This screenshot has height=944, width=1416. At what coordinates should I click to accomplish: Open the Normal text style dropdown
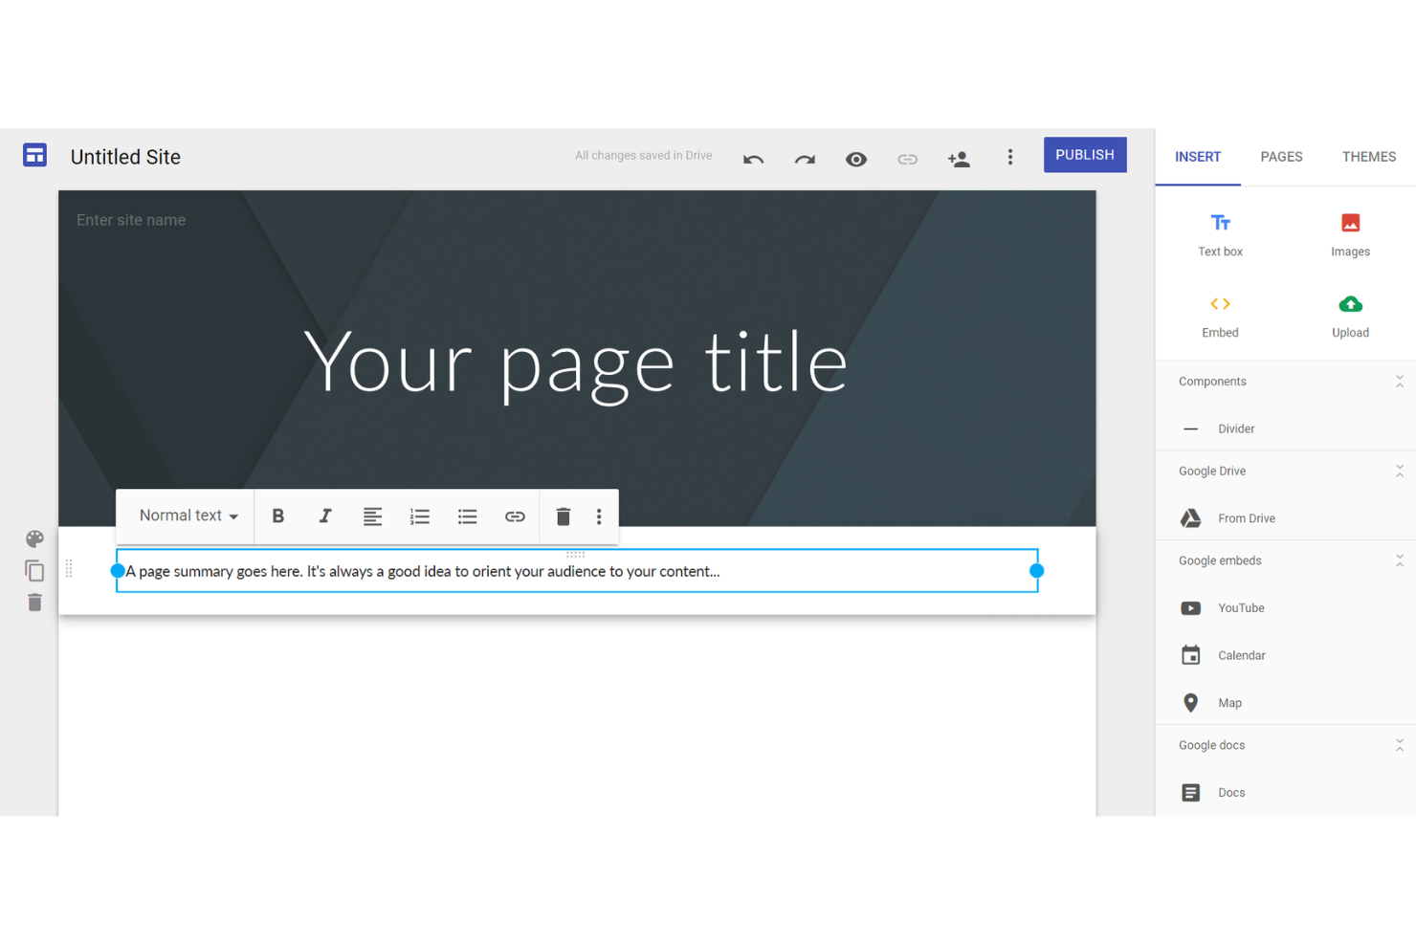click(x=186, y=516)
